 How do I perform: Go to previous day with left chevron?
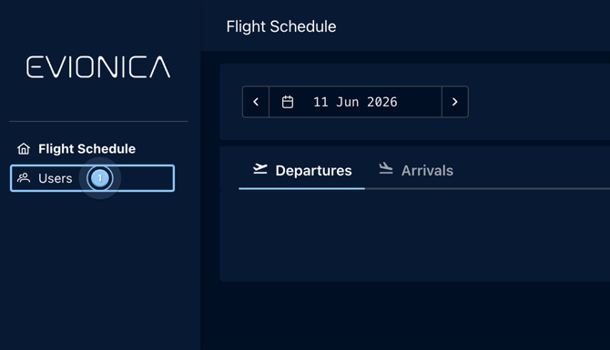coord(256,102)
